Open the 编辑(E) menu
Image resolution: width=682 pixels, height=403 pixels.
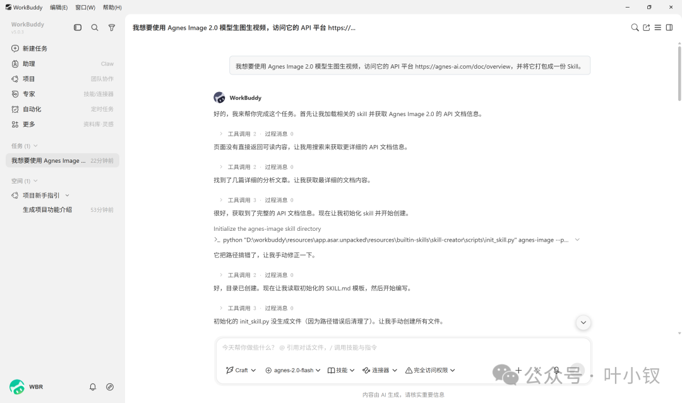coord(59,8)
